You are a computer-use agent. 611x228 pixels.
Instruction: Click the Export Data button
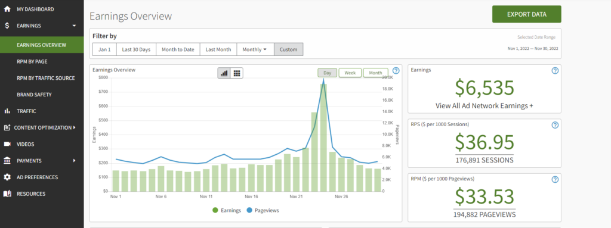(526, 14)
